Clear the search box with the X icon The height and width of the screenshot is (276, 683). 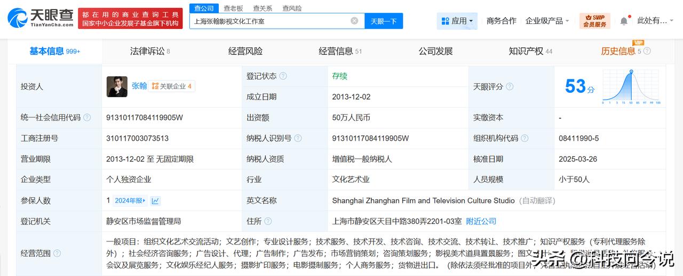(x=354, y=21)
